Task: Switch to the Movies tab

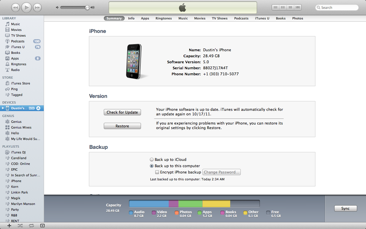Action: (x=200, y=18)
